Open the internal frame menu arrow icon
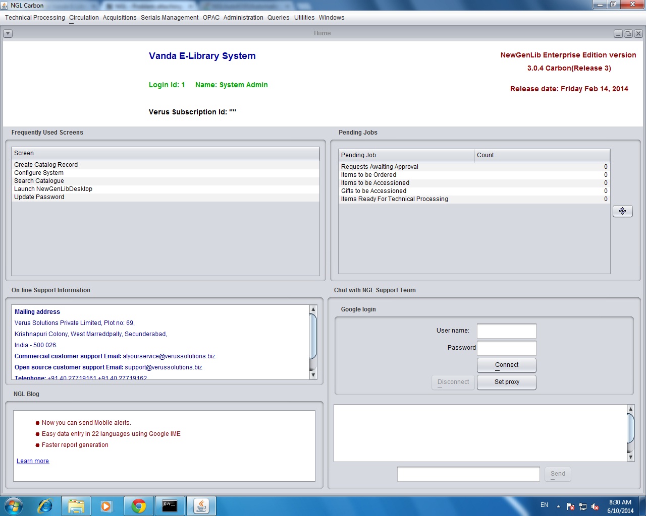 [x=8, y=34]
